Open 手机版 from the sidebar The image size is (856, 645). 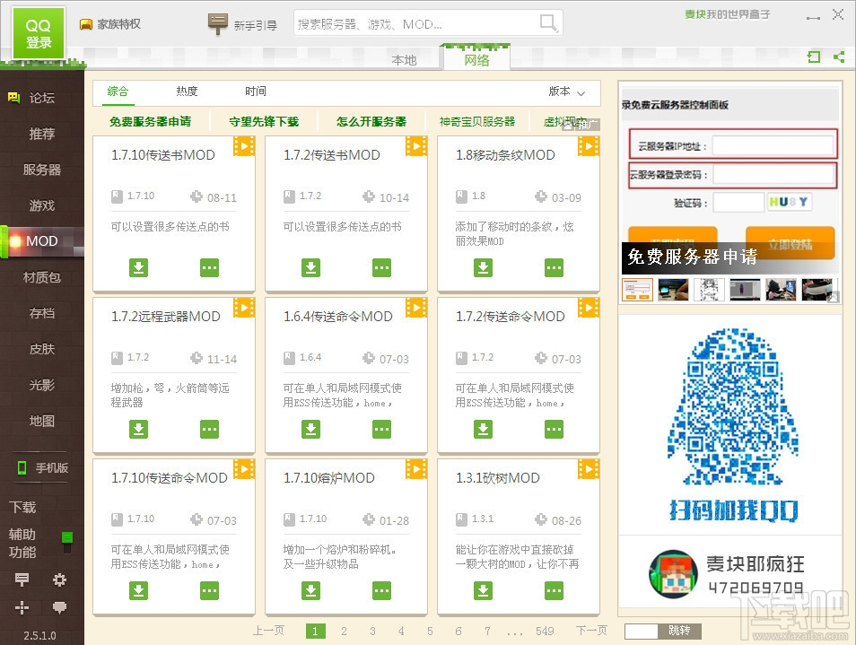coord(43,467)
